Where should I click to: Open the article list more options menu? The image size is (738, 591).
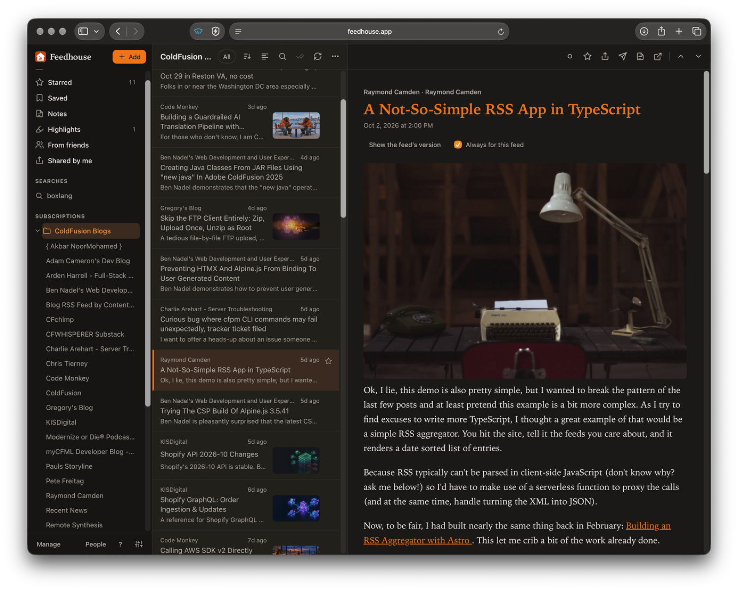(335, 56)
